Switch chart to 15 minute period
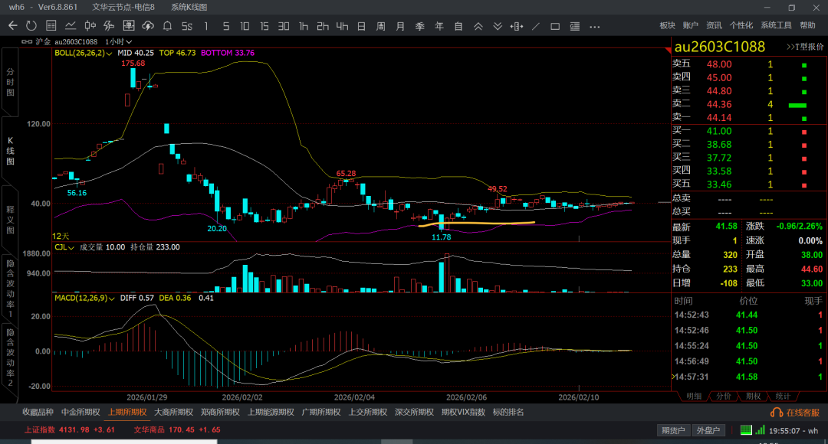This screenshot has height=444, width=828. click(264, 26)
